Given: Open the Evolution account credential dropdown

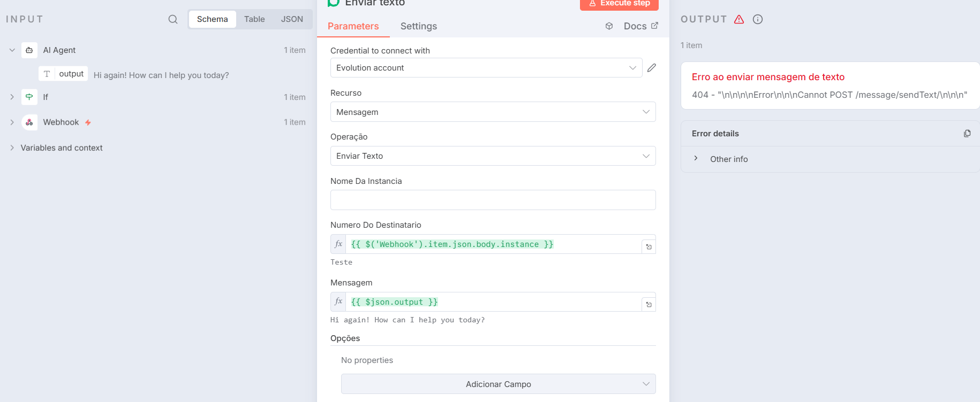Looking at the screenshot, I should [x=633, y=67].
